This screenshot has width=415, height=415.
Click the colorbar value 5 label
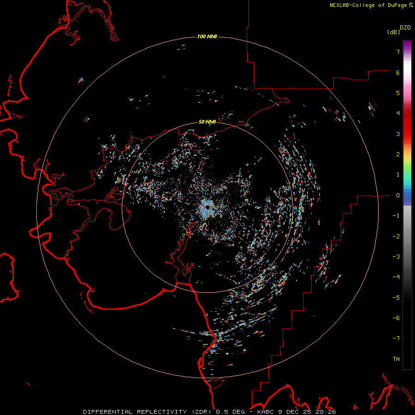click(x=398, y=93)
